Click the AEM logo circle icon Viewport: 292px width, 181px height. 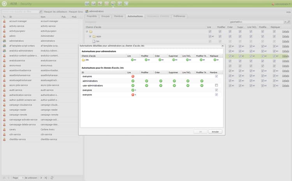pos(4,4)
